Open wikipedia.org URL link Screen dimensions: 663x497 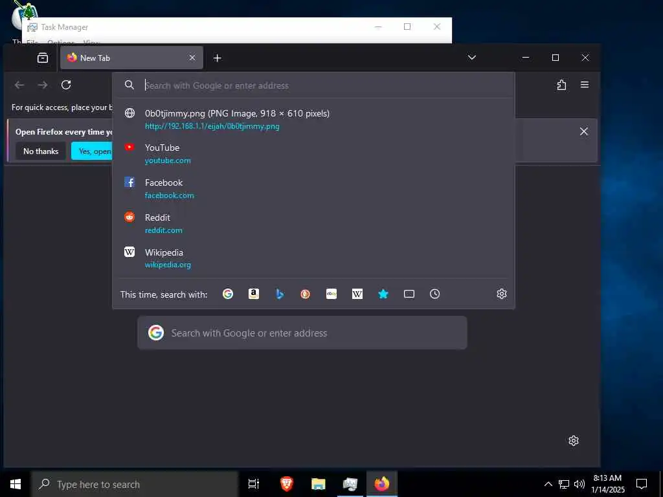[x=168, y=265]
